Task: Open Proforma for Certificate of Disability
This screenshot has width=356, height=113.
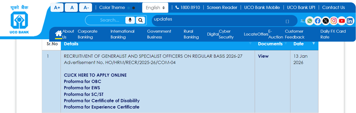Action: tap(102, 101)
